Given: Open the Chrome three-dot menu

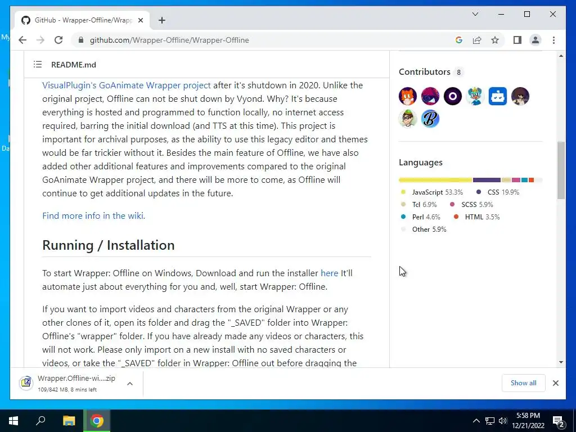Looking at the screenshot, I should 553,40.
